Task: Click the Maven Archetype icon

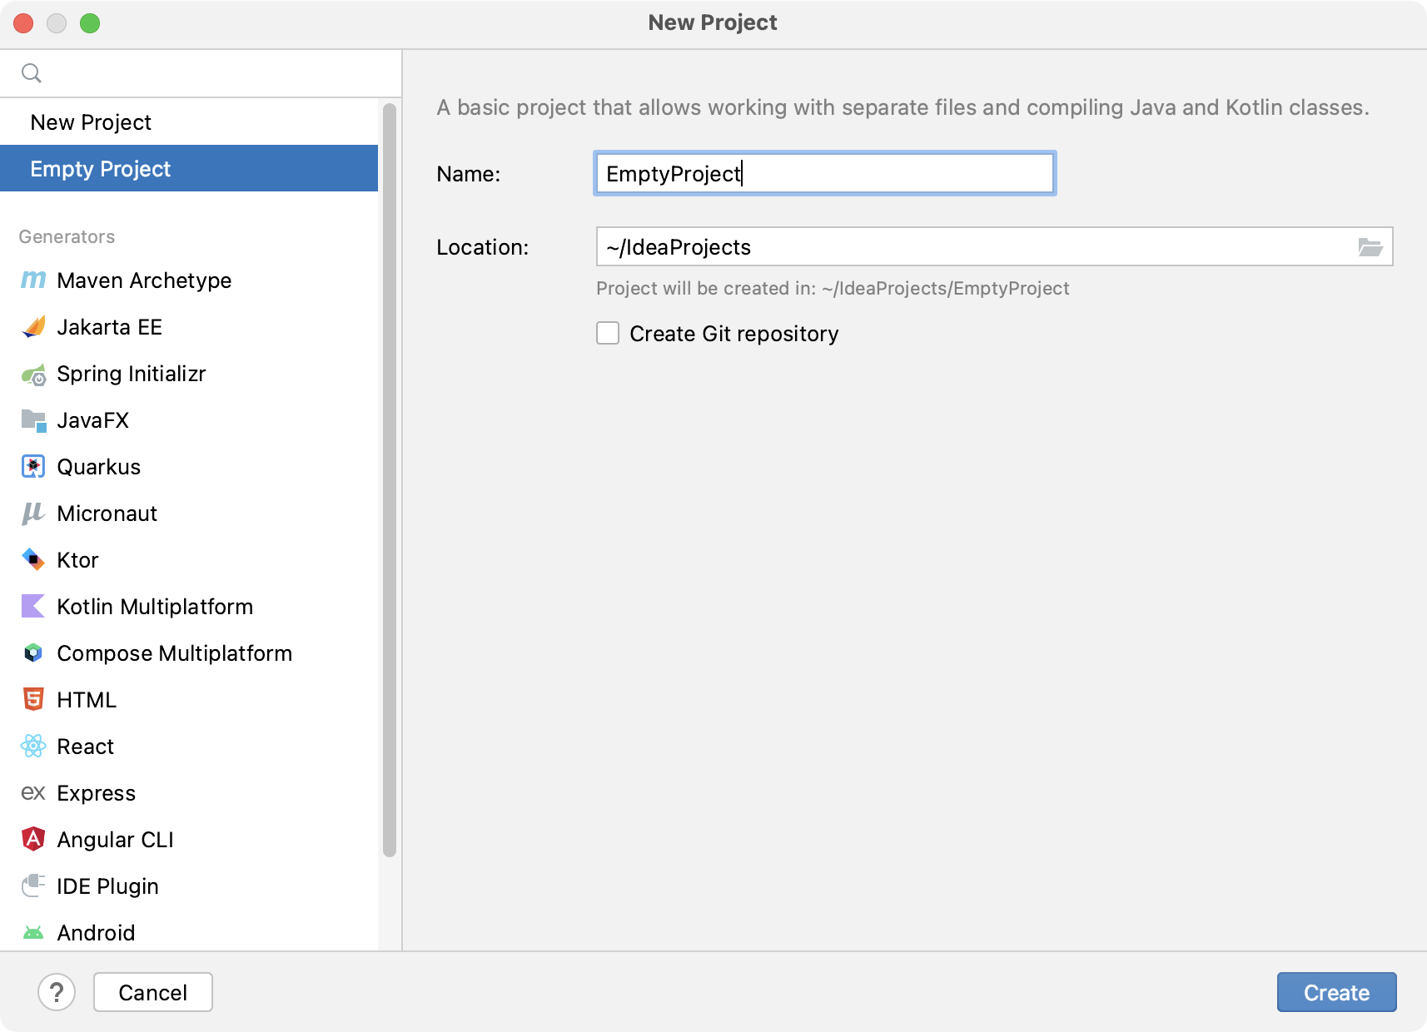Action: click(33, 280)
